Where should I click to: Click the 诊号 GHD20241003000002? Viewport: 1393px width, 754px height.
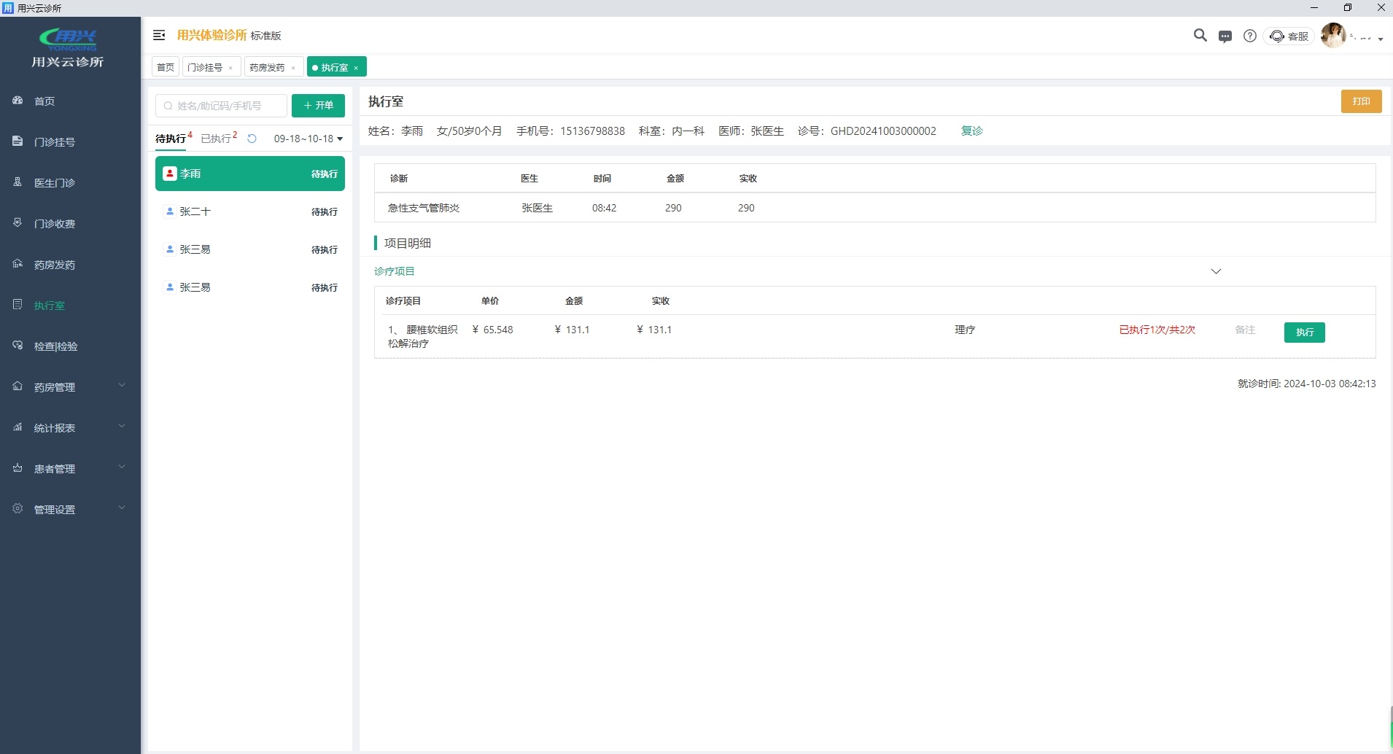[867, 131]
